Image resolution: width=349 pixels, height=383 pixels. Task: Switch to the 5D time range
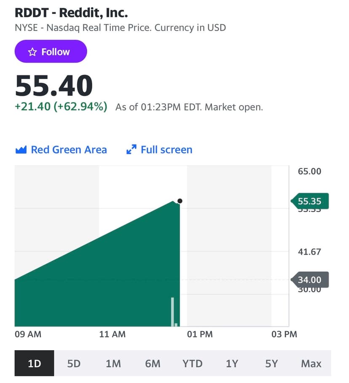tap(74, 363)
